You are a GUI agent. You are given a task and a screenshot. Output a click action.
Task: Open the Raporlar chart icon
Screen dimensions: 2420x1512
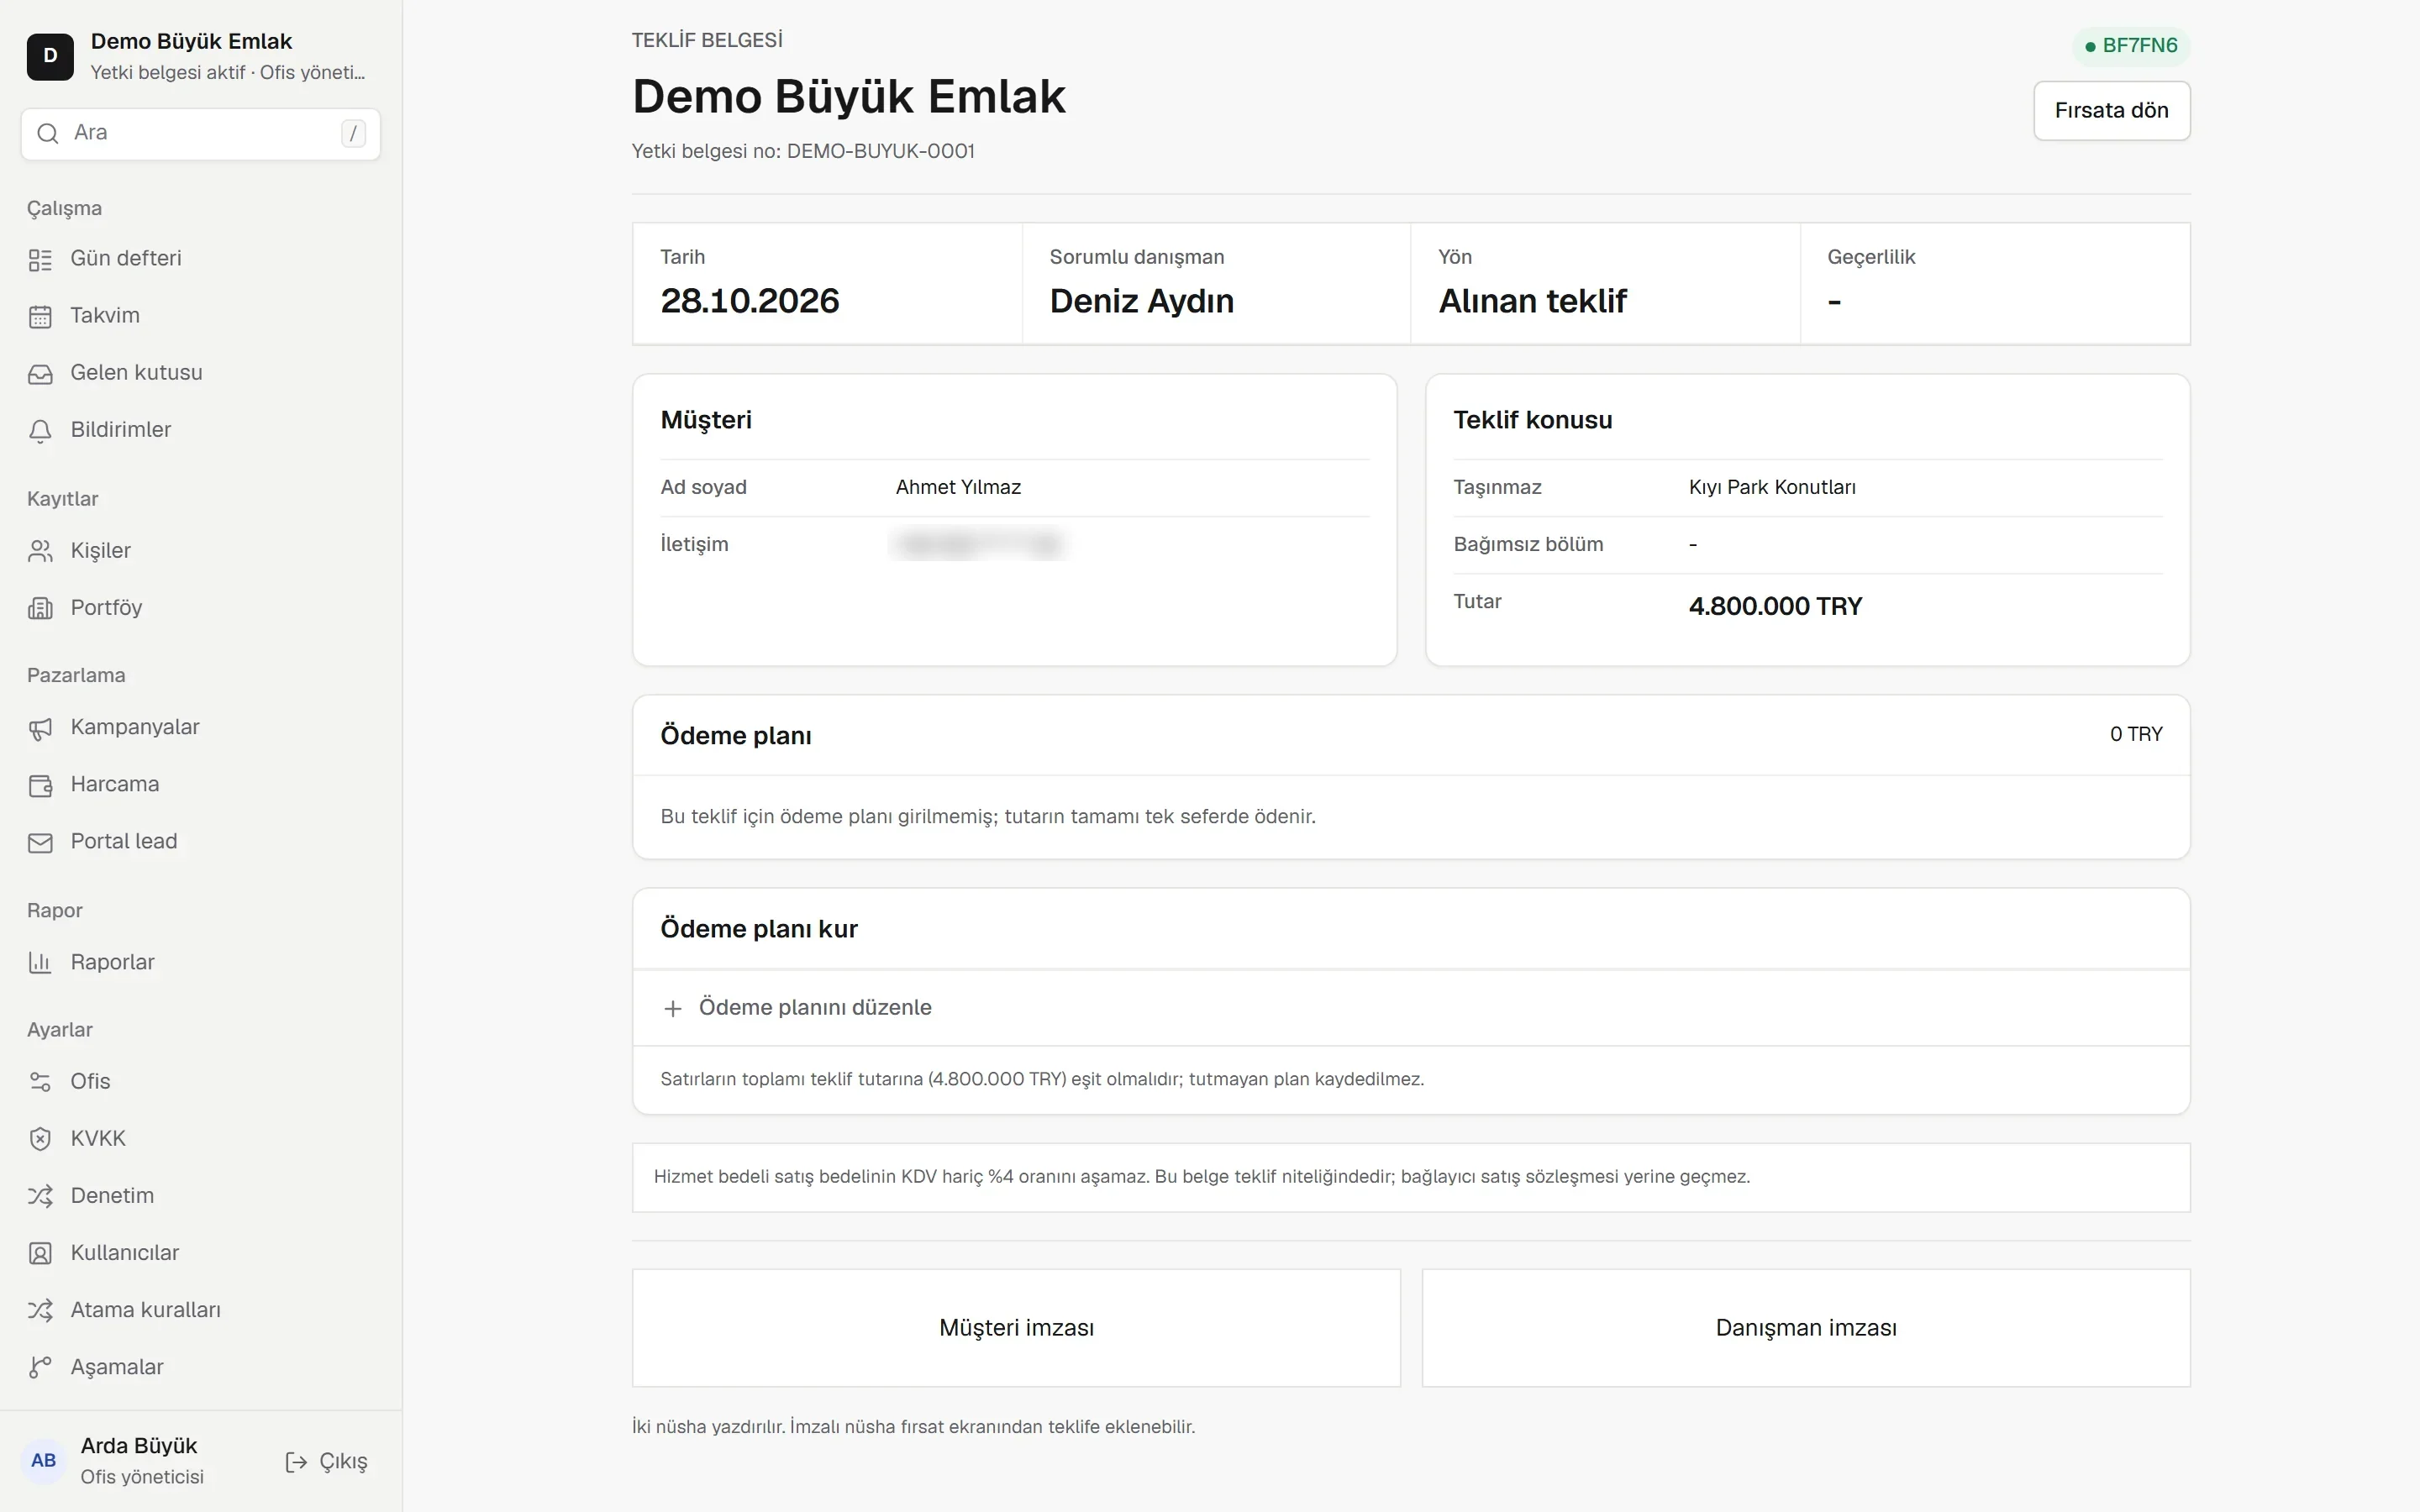tap(40, 963)
